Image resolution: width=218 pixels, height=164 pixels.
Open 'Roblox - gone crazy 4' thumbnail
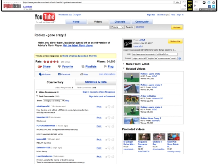point(132,111)
